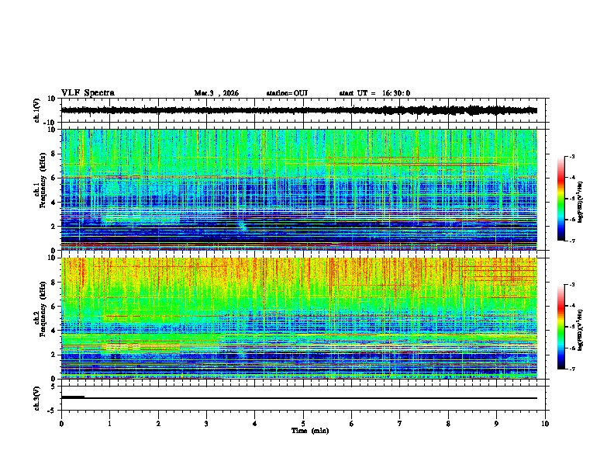Viewport: 614px width, 475px height.
Task: Click the time axis tick label '10'
Action: pos(545,424)
